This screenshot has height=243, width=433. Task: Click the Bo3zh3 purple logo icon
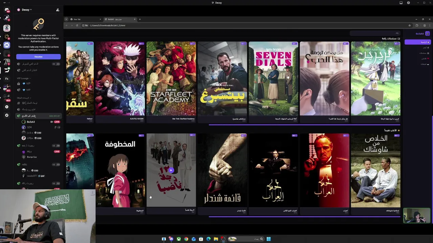pyautogui.click(x=428, y=34)
